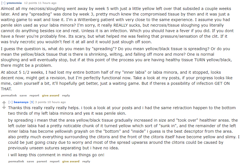The width and height of the screenshot is (242, 164).
Task: Click the '10 hours ago' timestamp
Action: [x=57, y=102]
